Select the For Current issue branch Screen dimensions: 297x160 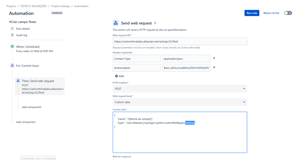click(x=27, y=66)
